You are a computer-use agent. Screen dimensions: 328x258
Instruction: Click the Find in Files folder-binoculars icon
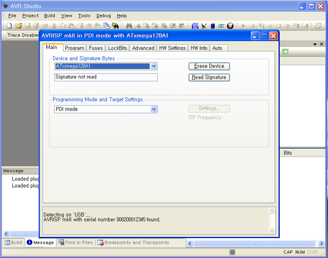115,26
